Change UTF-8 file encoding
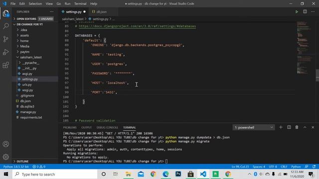Screen dimensions: 319x179 [x=273, y=167]
